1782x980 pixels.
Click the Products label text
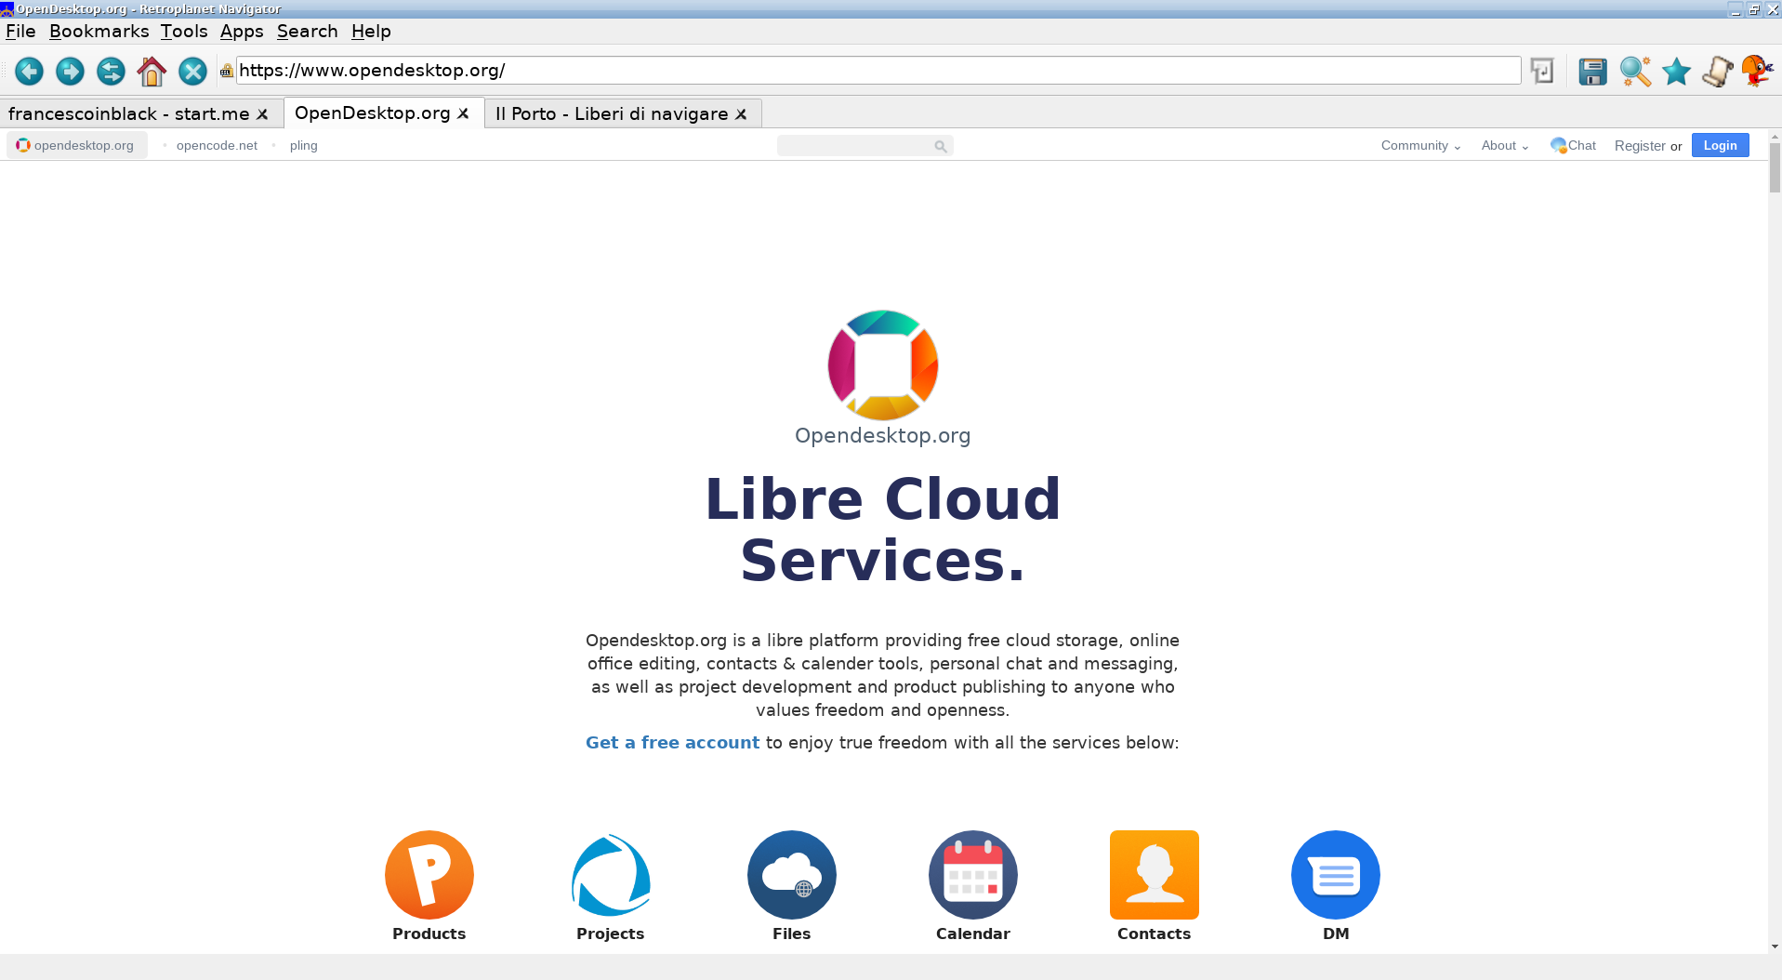[x=429, y=934]
